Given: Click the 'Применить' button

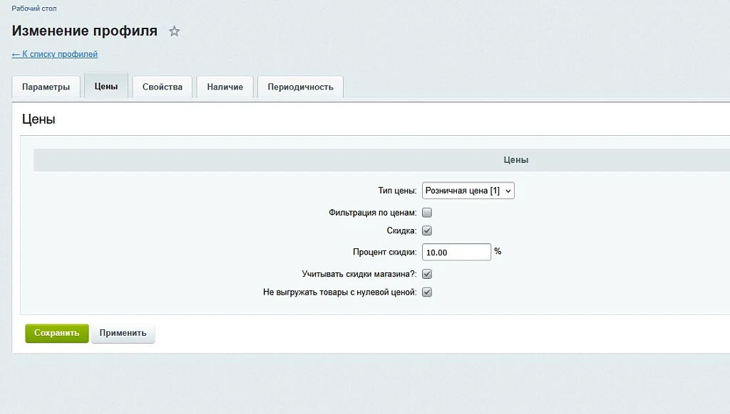Looking at the screenshot, I should pos(123,333).
